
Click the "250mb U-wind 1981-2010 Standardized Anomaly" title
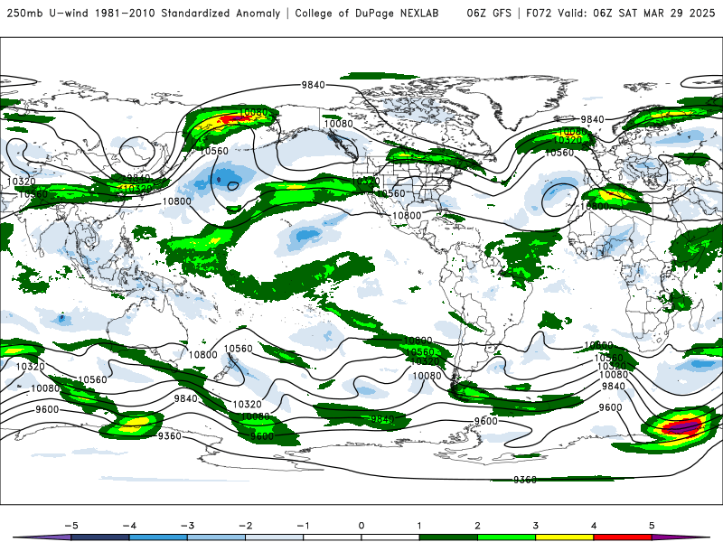[x=144, y=13]
